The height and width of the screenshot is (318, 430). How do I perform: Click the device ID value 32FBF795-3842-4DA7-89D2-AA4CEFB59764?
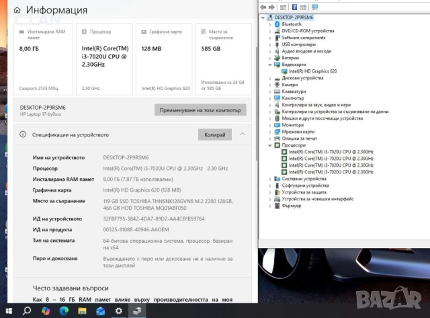tap(154, 218)
